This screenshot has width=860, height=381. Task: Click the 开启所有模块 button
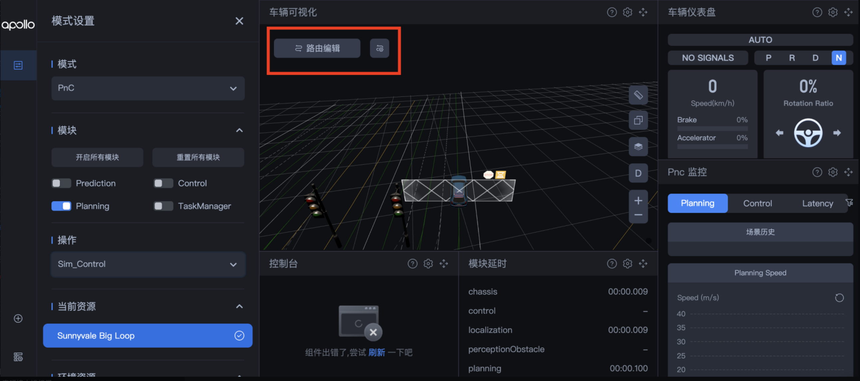coord(97,157)
